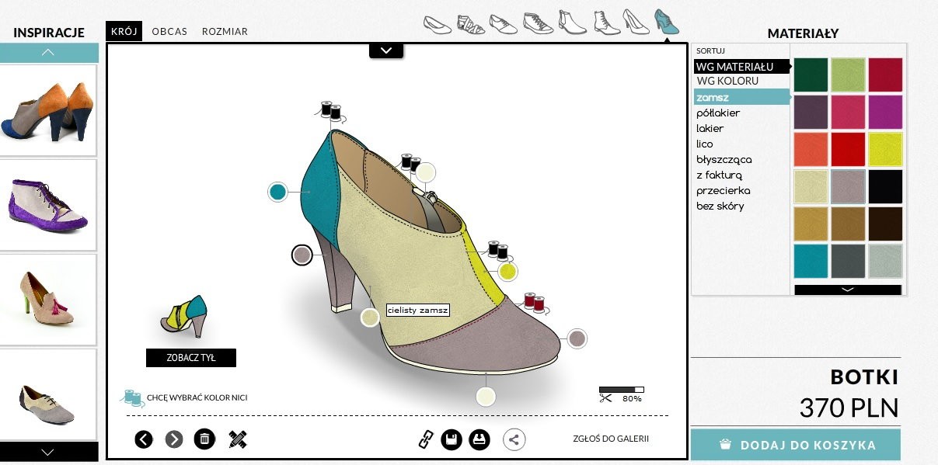Choose the chunky-sole oxford shoe type icon
Viewport: 938px width, 465px height.
[538, 23]
